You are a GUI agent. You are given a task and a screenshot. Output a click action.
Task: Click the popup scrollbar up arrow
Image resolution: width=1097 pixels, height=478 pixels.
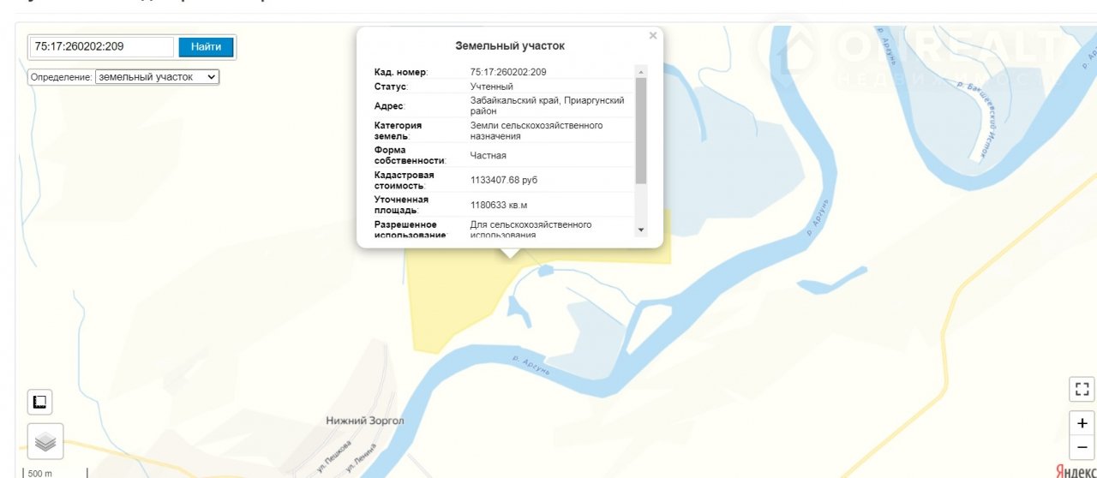641,71
